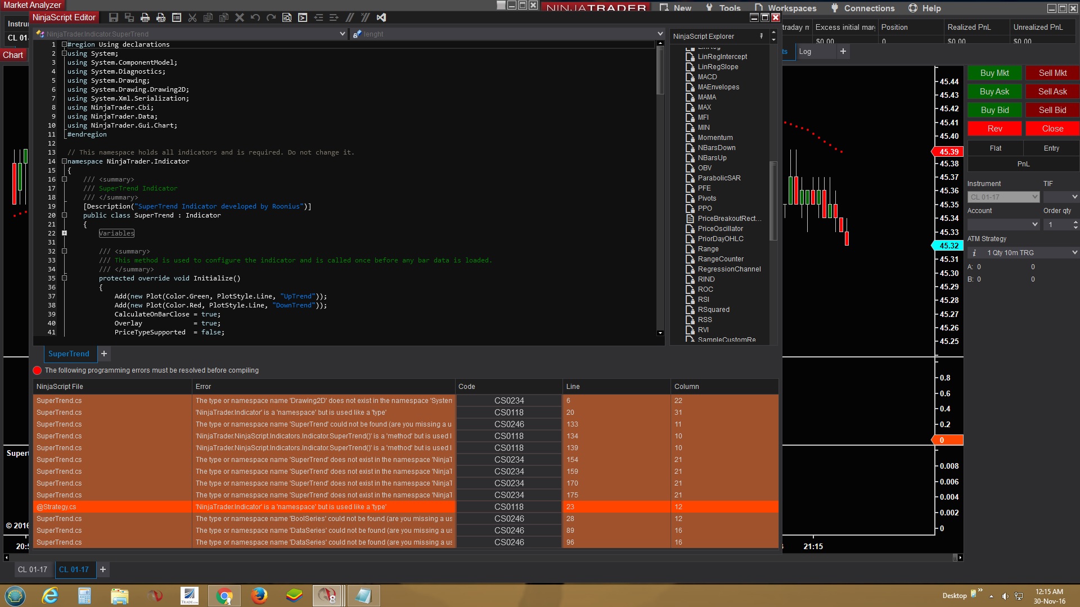The image size is (1080, 607).
Task: Click the Sell Ask button
Action: [x=1052, y=92]
